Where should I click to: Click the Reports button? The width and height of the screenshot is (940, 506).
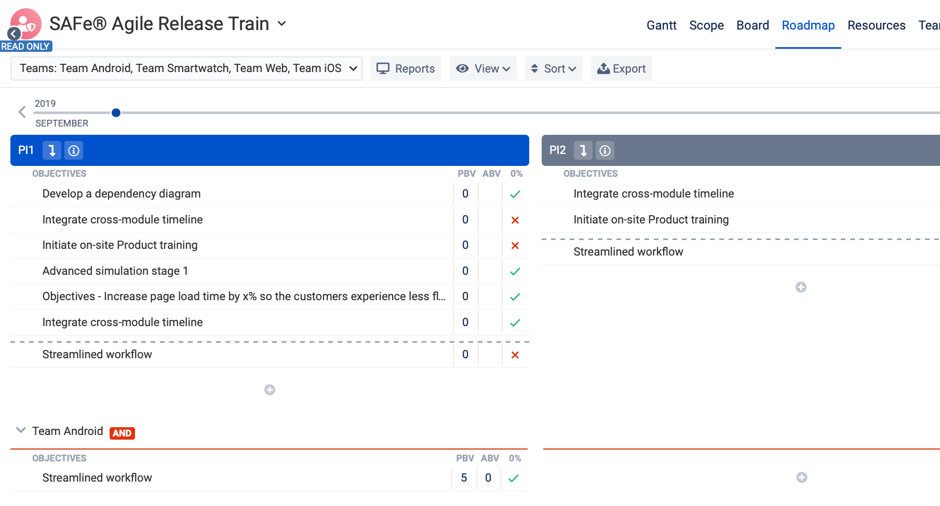(x=406, y=68)
